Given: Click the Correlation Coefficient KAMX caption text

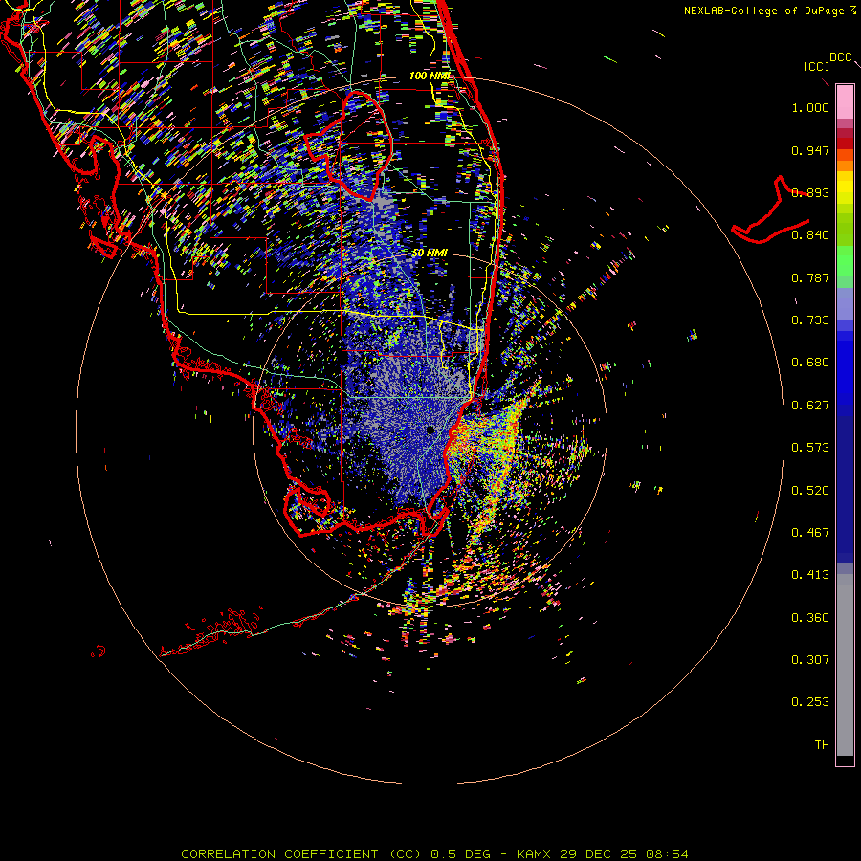Looking at the screenshot, I should coord(434,854).
